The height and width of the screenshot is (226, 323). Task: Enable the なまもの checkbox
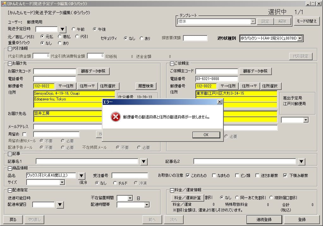tap(214, 175)
